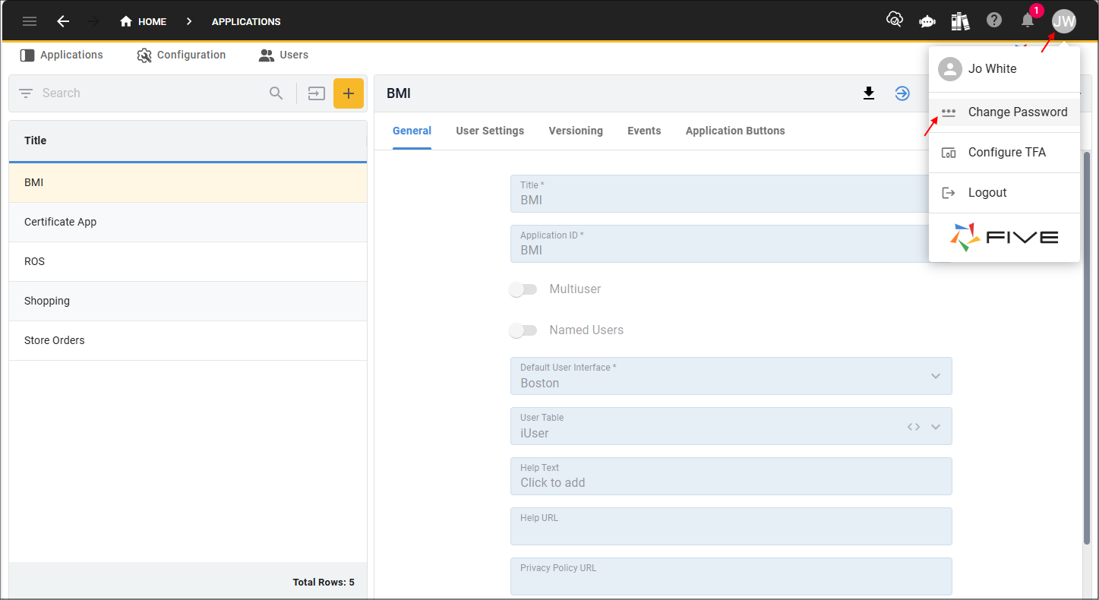Click Jo White profile entry

(x=1004, y=69)
